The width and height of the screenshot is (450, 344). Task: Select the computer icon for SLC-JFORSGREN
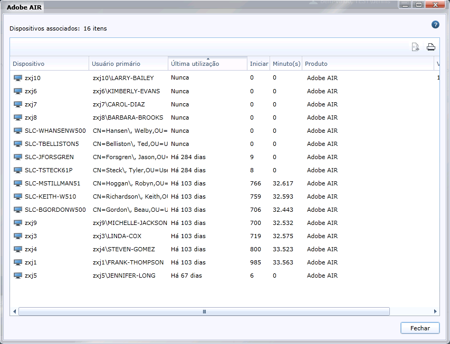[18, 157]
